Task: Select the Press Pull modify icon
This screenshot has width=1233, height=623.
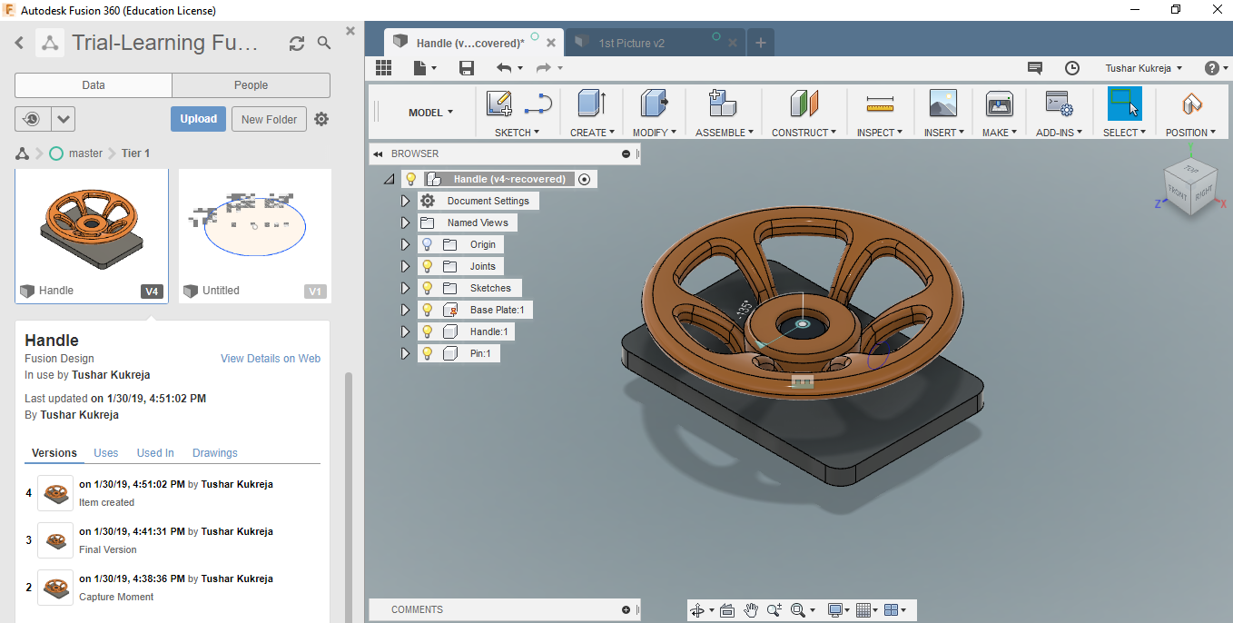Action: click(x=654, y=104)
